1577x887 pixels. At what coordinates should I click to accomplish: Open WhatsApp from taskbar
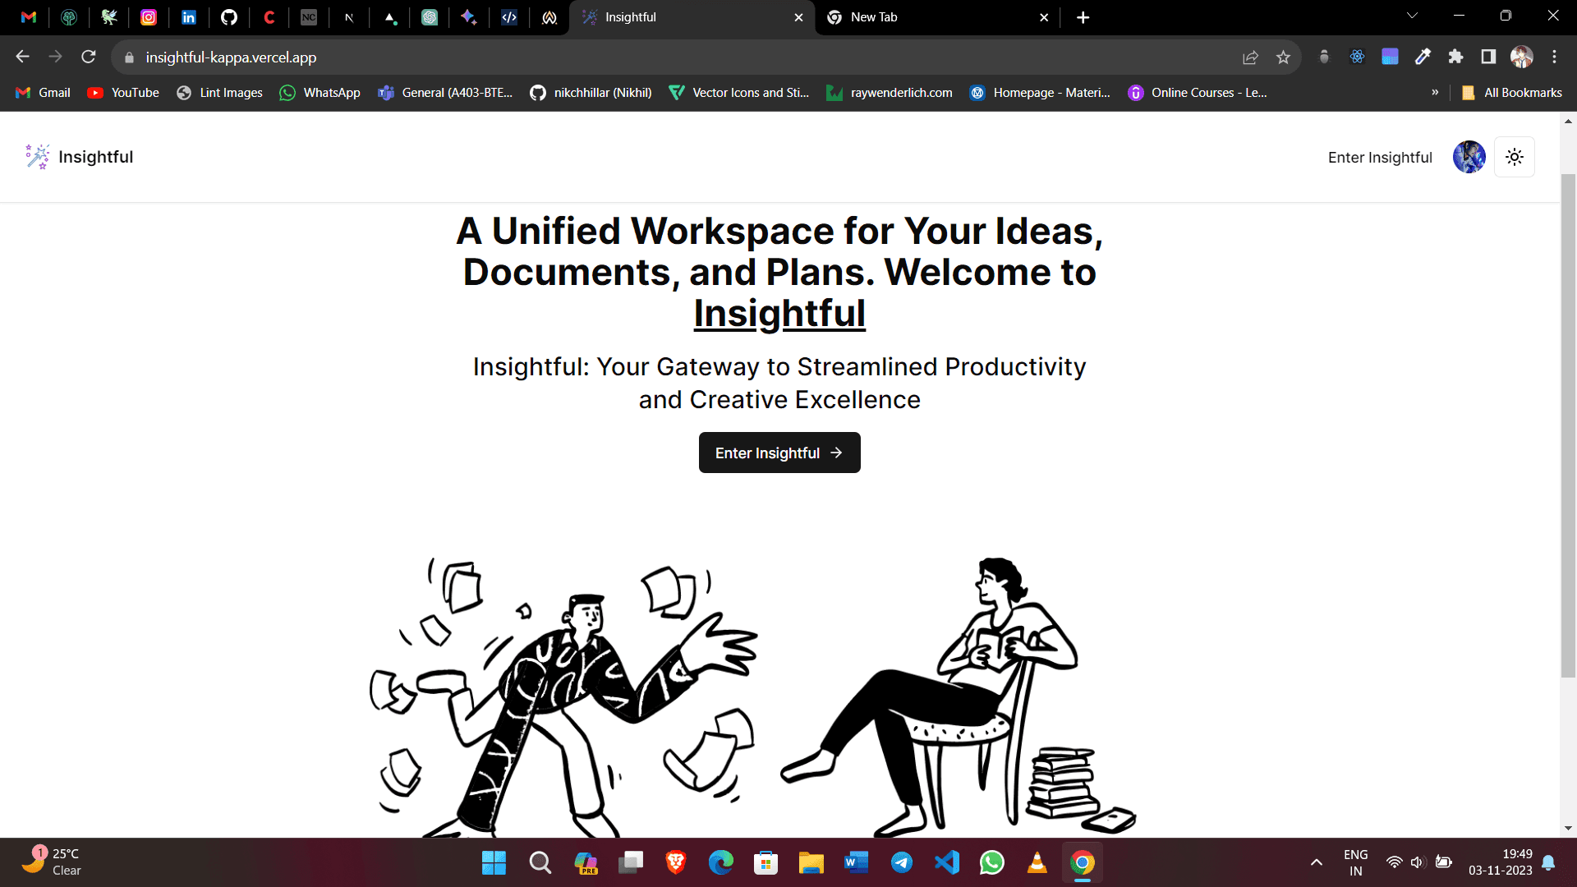992,862
